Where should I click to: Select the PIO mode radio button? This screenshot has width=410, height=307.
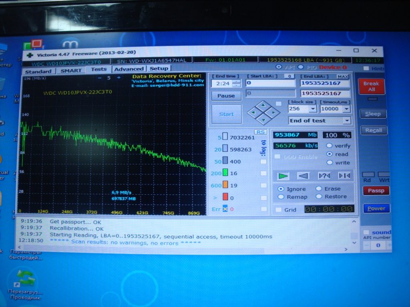click(x=301, y=67)
